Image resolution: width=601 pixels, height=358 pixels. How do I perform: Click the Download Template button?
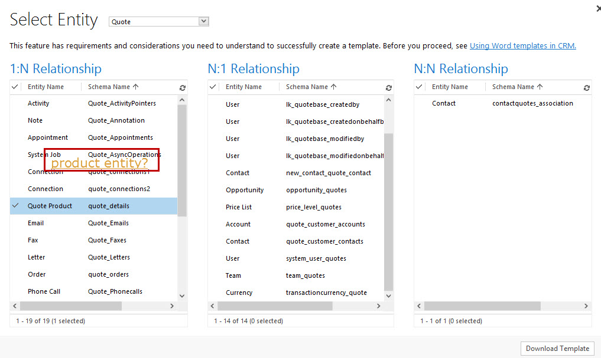556,348
